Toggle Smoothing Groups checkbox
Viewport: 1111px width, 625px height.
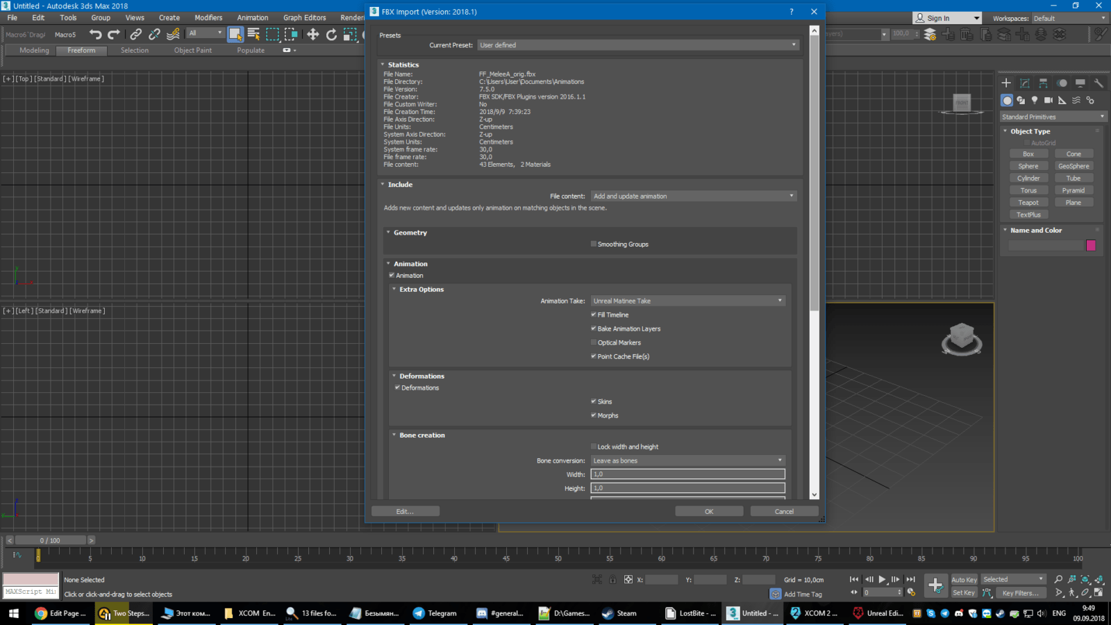594,244
